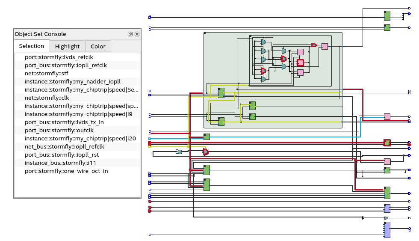The width and height of the screenshot is (419, 241).
Task: Choose instance::stormfly::my_nadder_iopll entry
Action: tap(72, 82)
